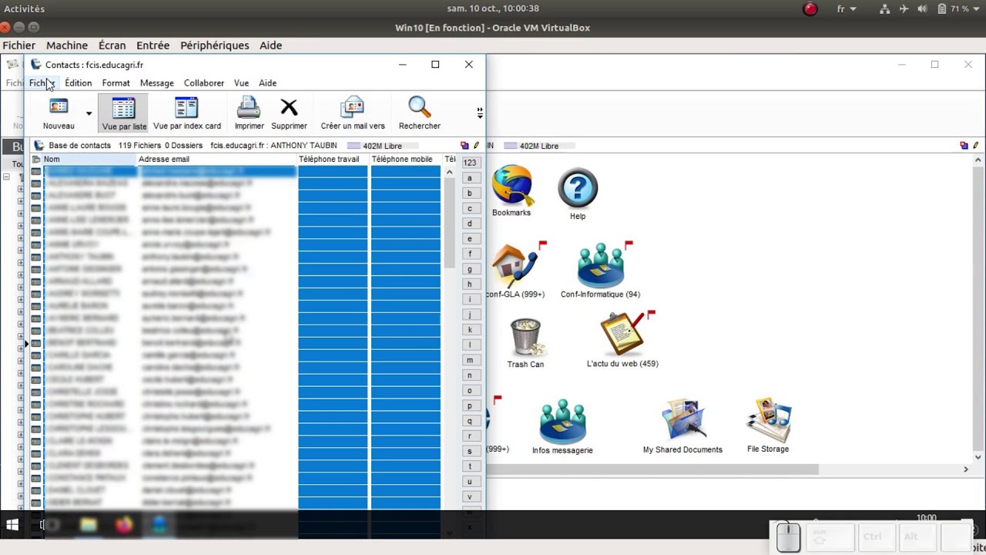Image resolution: width=986 pixels, height=555 pixels.
Task: Open VirtualBox Périphériques menu
Action: 214,45
